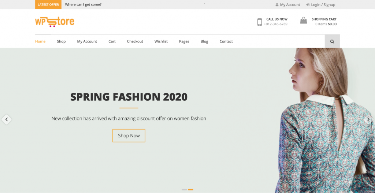Click the mobile phone icon

tap(260, 22)
